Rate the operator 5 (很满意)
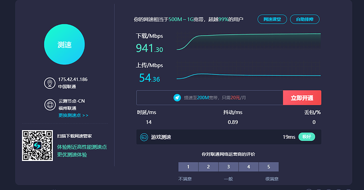 pyautogui.click(x=269, y=167)
